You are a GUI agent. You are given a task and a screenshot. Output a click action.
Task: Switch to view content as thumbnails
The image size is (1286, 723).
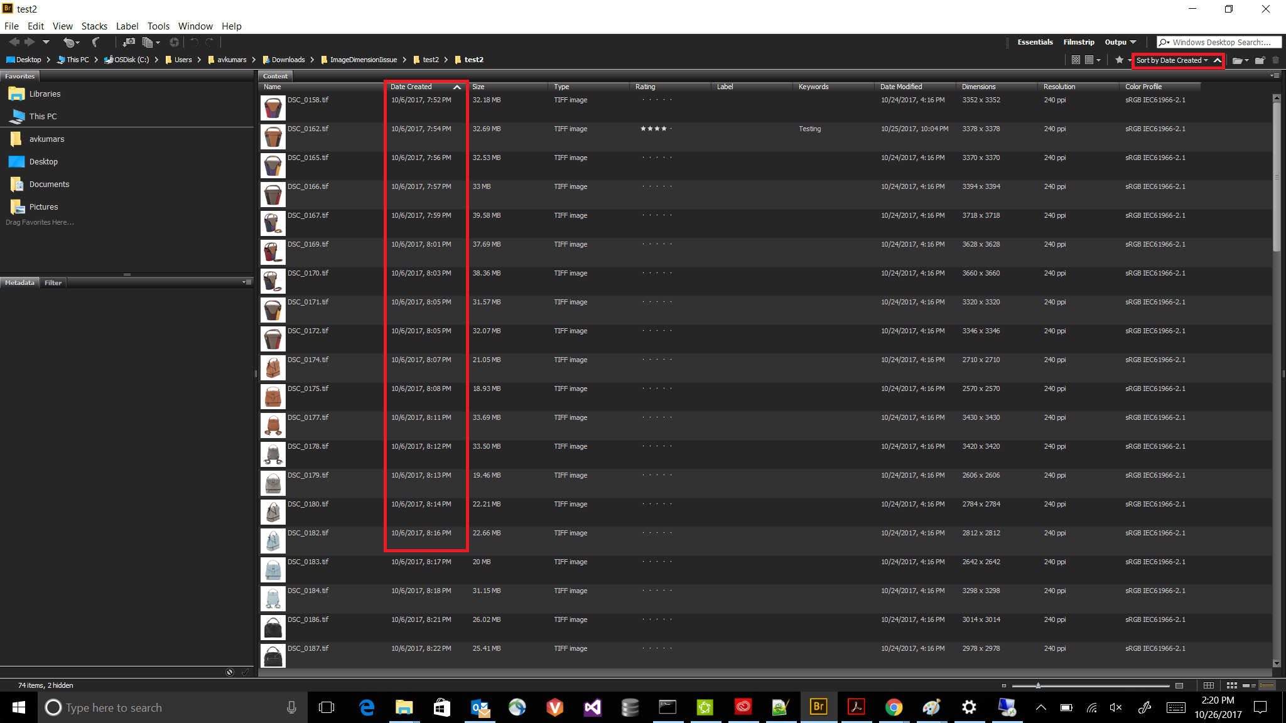coord(1231,685)
